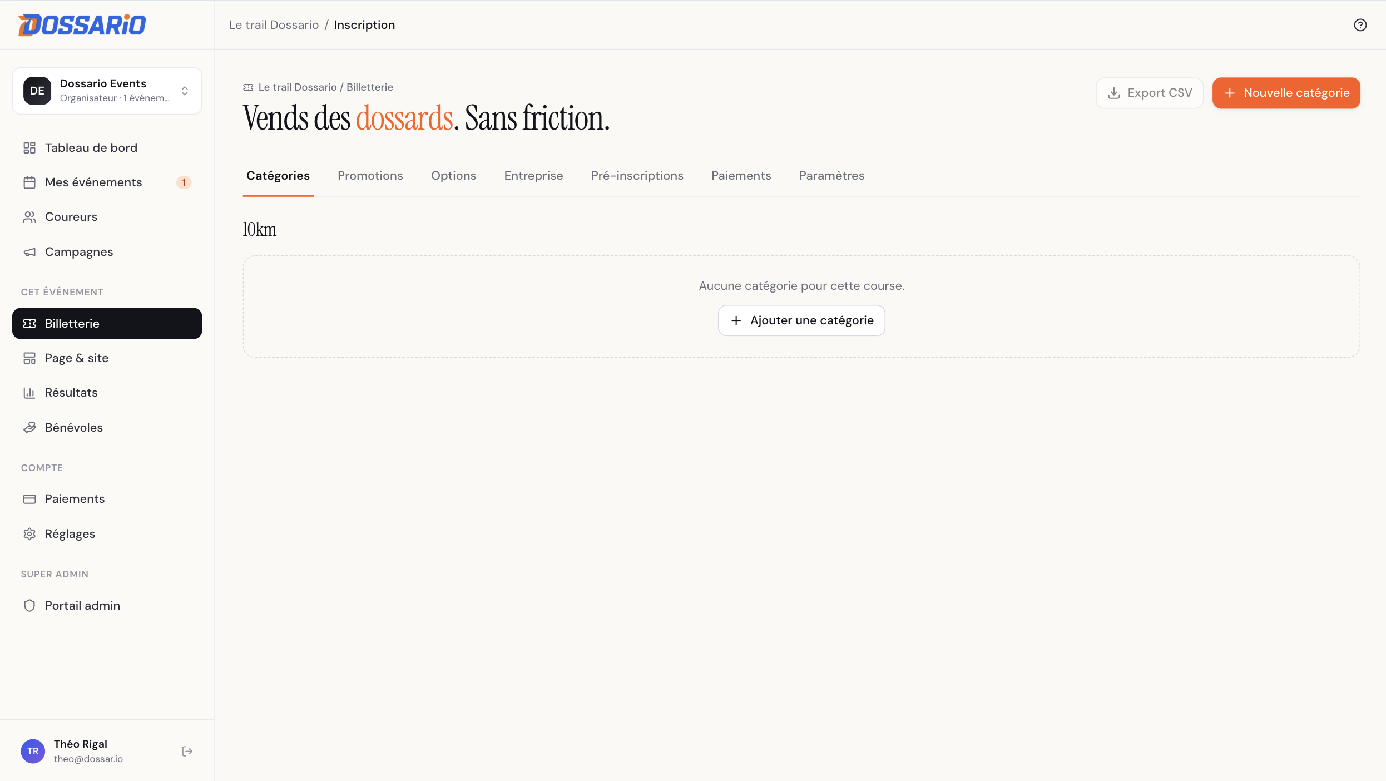1386x781 pixels.
Task: Go to the Paiements tab
Action: coord(741,176)
